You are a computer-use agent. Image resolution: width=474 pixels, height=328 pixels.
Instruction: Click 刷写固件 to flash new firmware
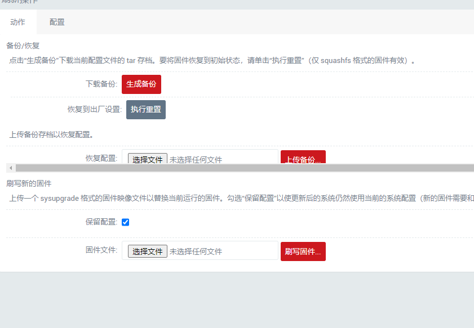point(303,251)
